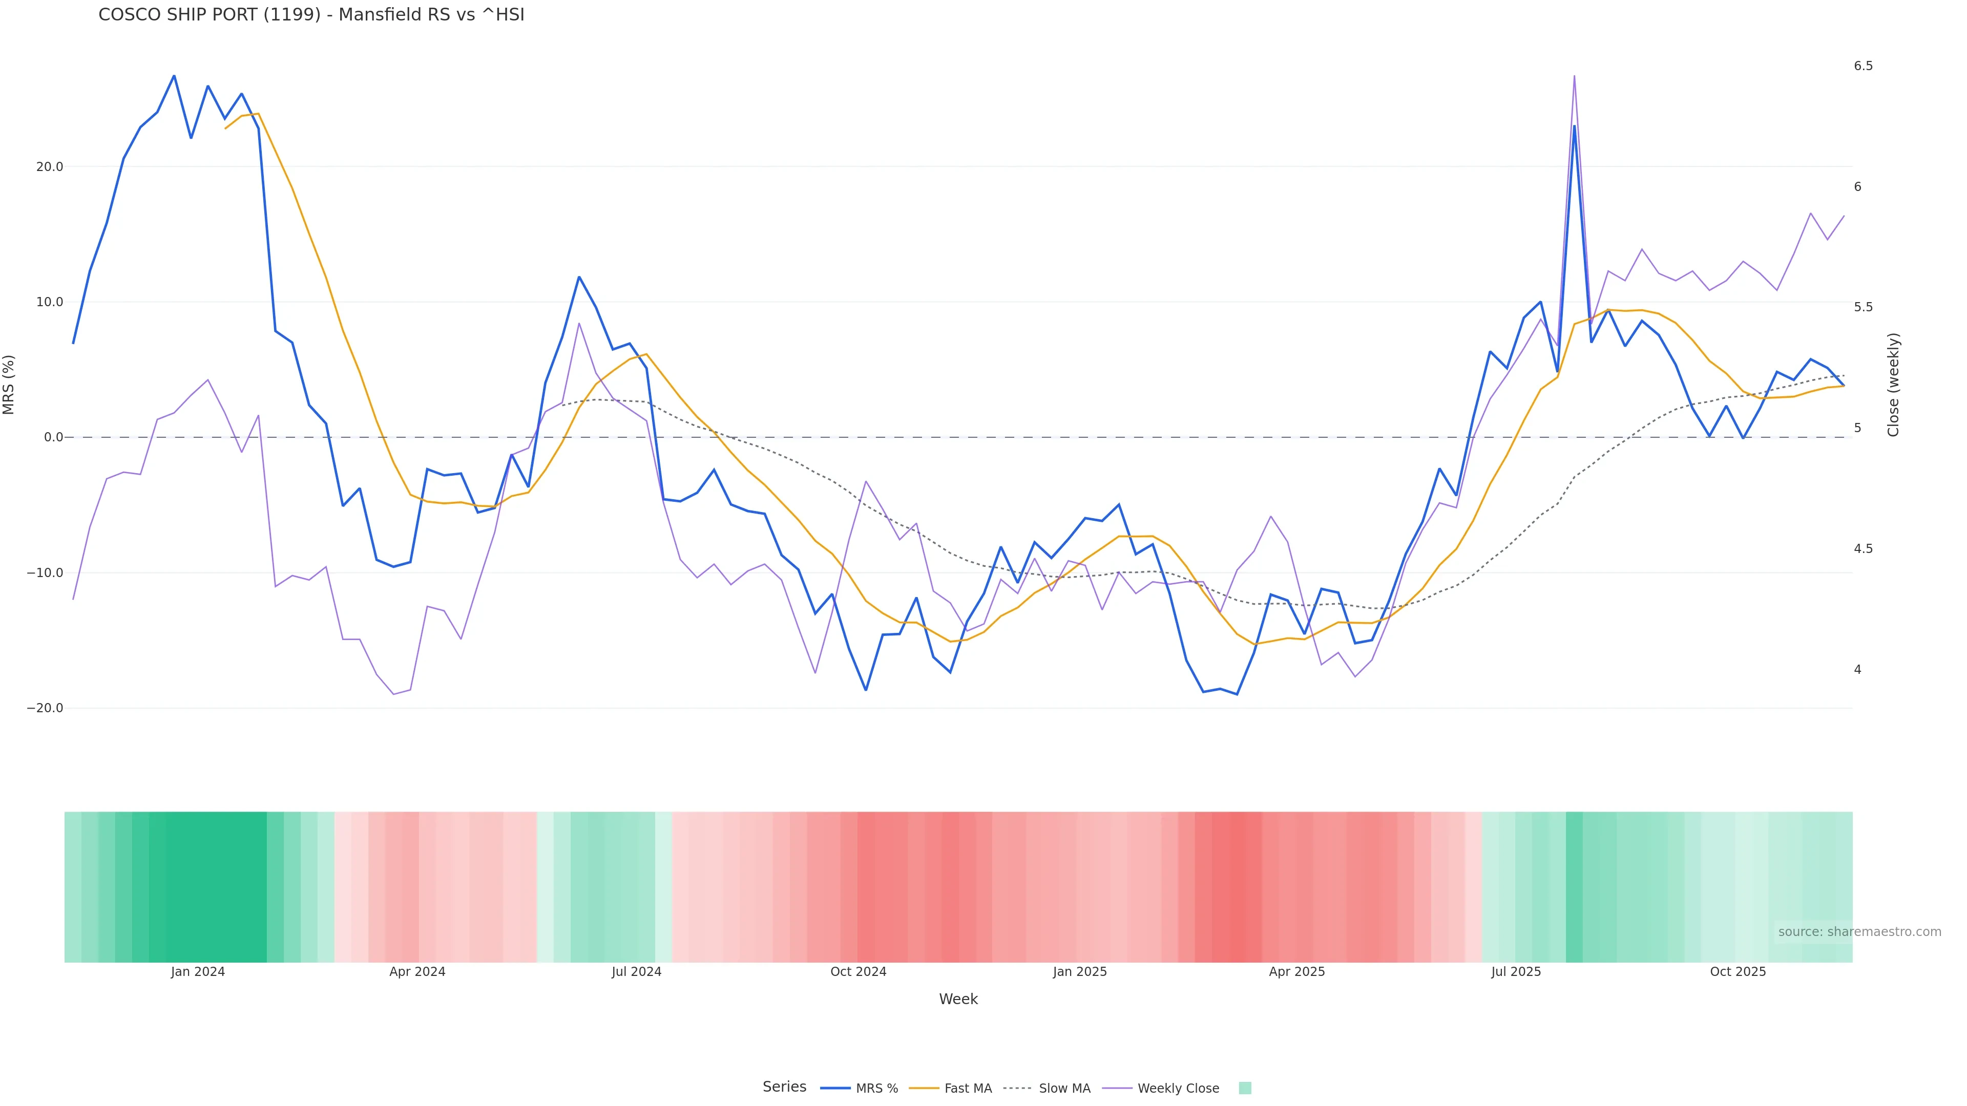Viewport: 1967px width, 1106px height.
Task: Click the "Week" x-axis title
Action: pos(958,999)
